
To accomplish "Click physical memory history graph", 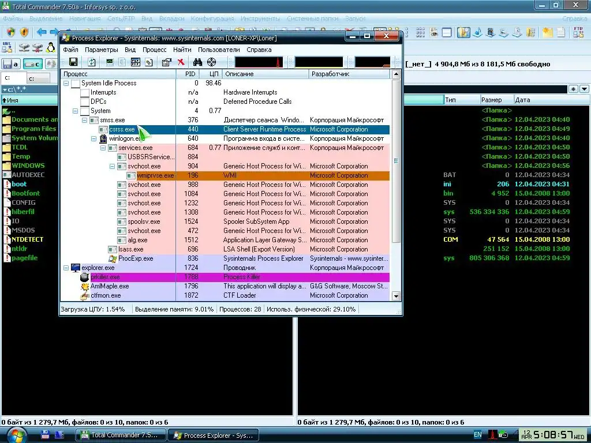I will (372, 62).
